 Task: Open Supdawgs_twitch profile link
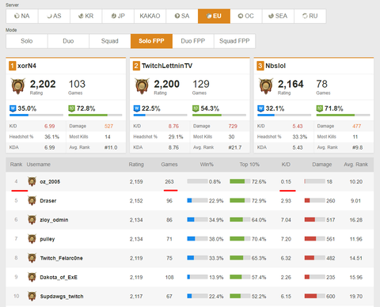[x=62, y=297]
